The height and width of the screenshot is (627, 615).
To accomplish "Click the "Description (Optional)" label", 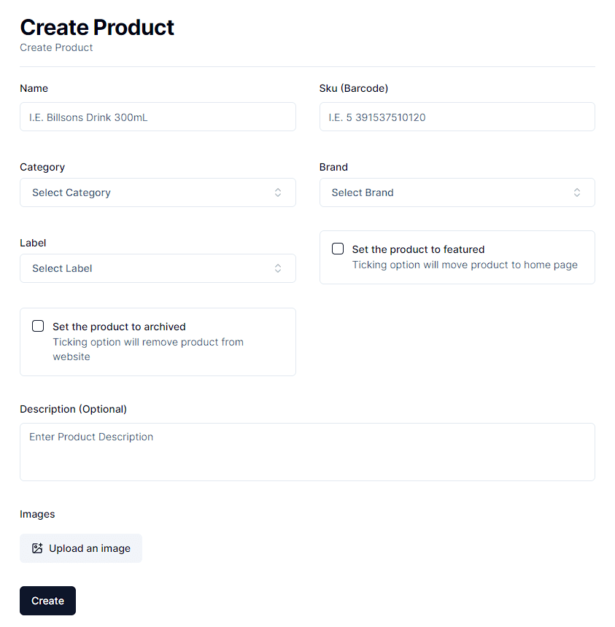I will pyautogui.click(x=73, y=409).
